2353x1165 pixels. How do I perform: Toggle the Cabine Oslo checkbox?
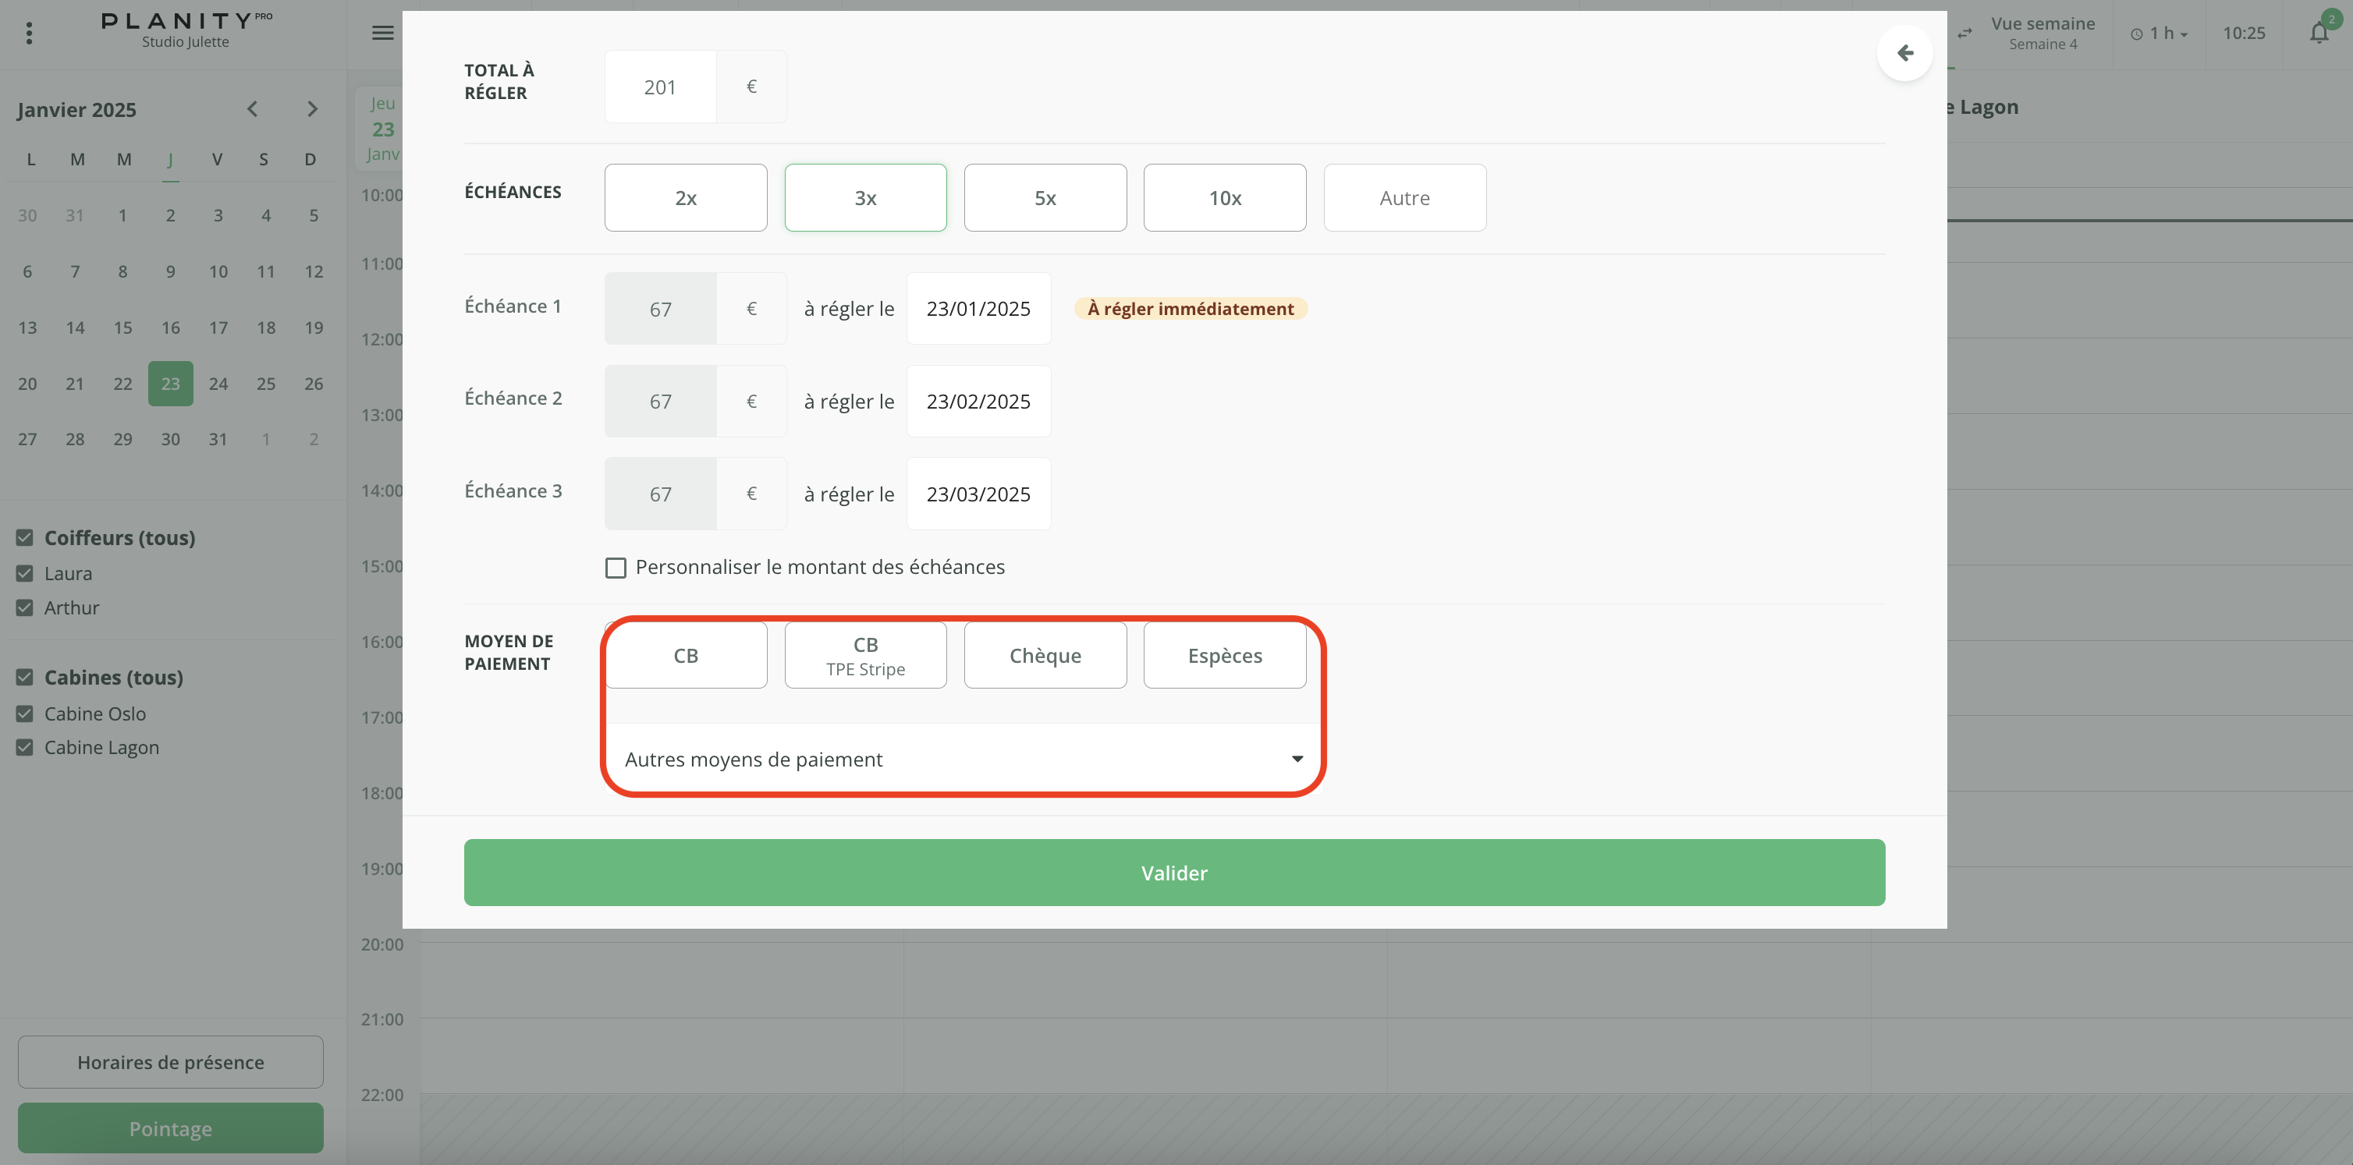click(x=25, y=714)
